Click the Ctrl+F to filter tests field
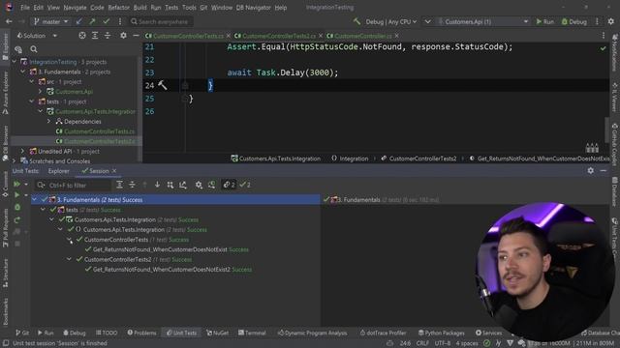The width and height of the screenshot is (620, 348). (73, 185)
